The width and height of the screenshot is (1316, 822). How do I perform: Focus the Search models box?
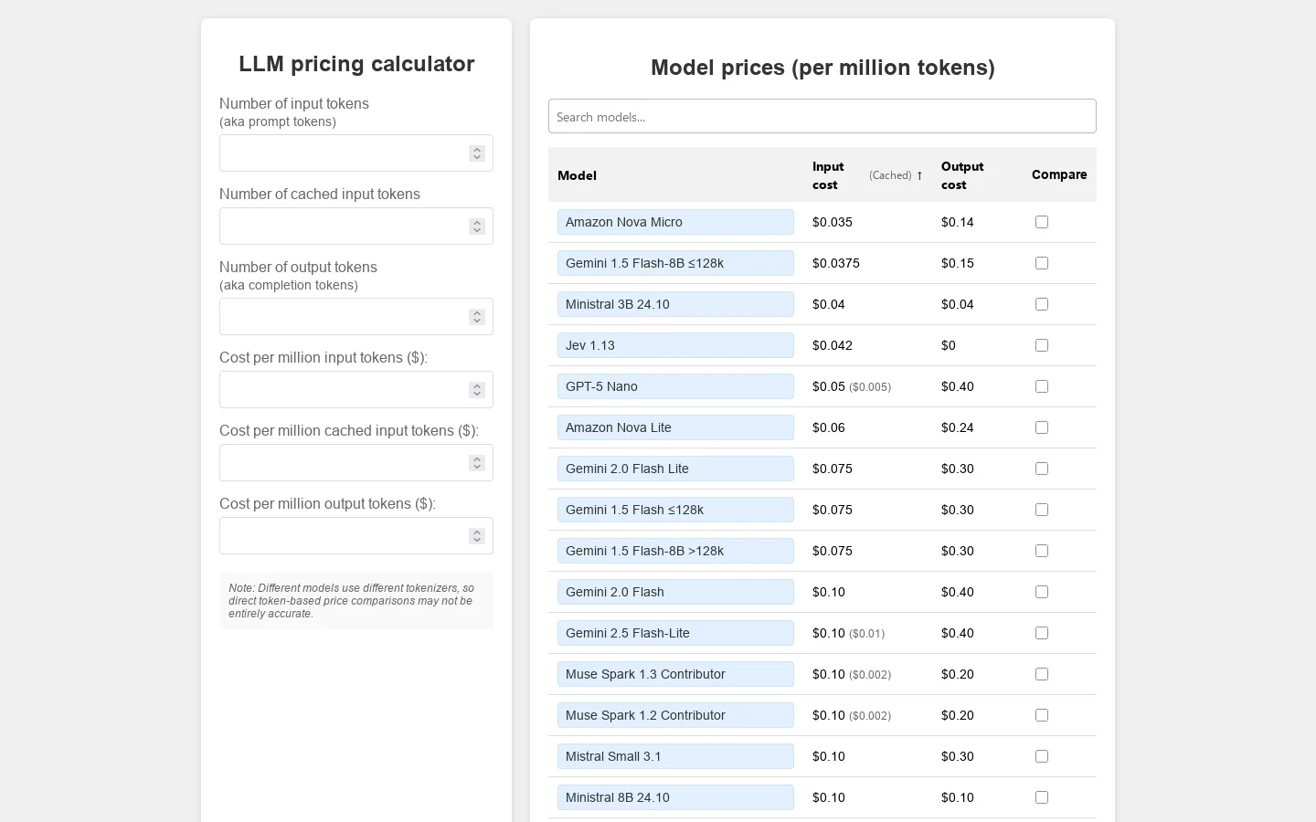(x=822, y=116)
